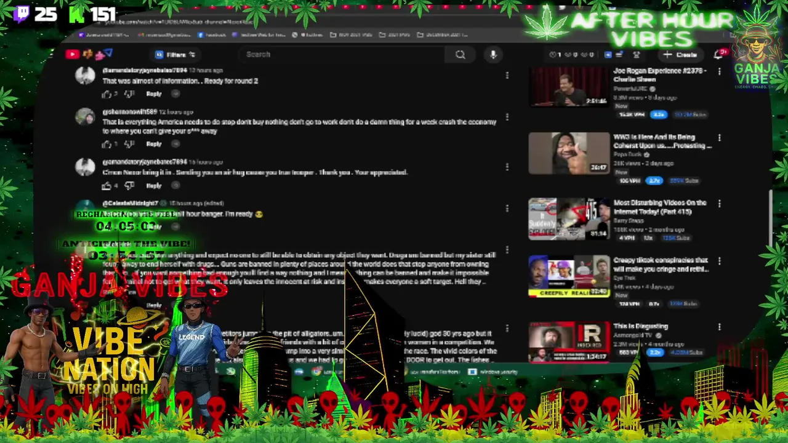Click the 3.3x badge under Joe Rogan video
This screenshot has width=788, height=443.
(x=659, y=114)
